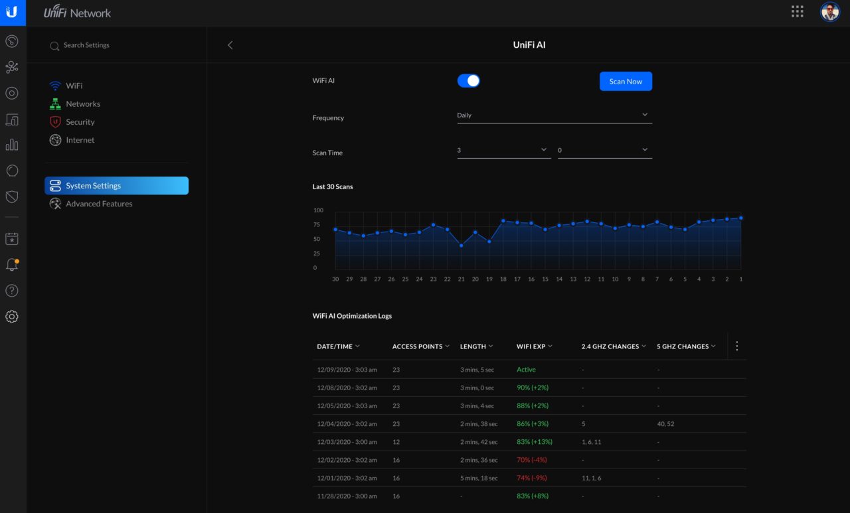
Task: Open the apps grid icon
Action: click(798, 11)
